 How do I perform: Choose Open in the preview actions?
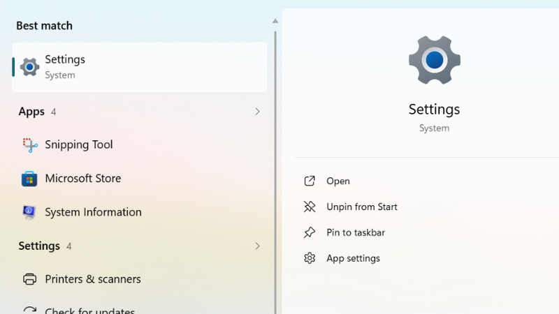click(338, 181)
